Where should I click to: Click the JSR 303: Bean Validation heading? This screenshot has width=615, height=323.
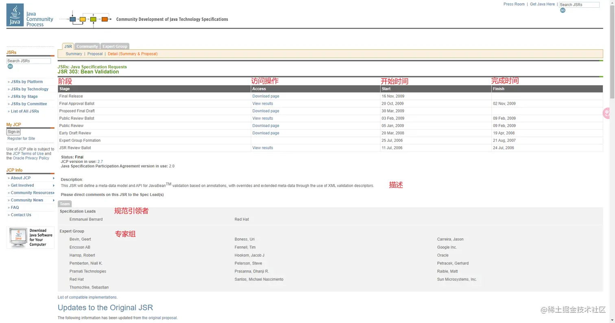click(88, 72)
